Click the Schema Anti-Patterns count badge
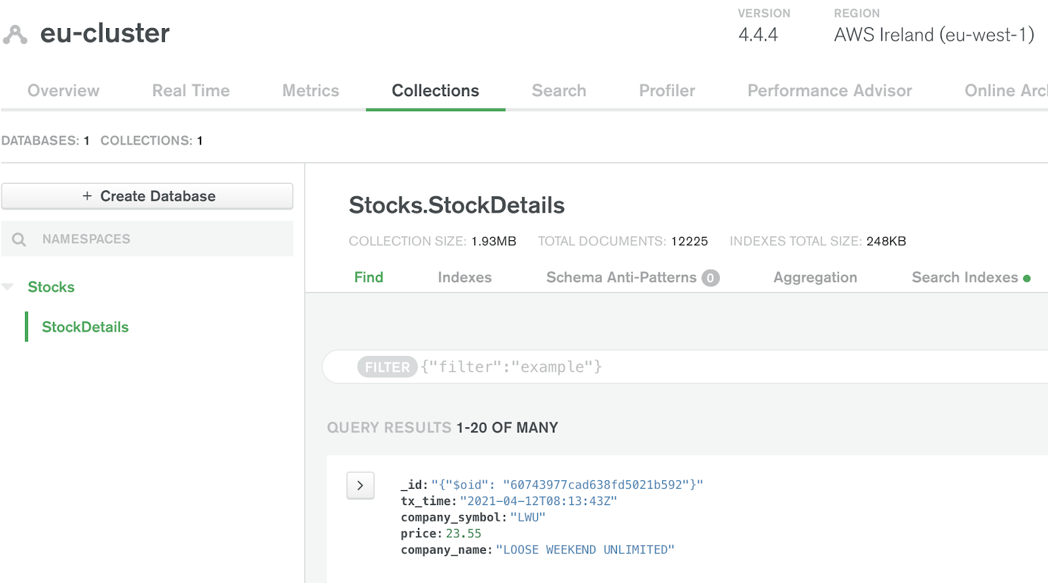 710,278
